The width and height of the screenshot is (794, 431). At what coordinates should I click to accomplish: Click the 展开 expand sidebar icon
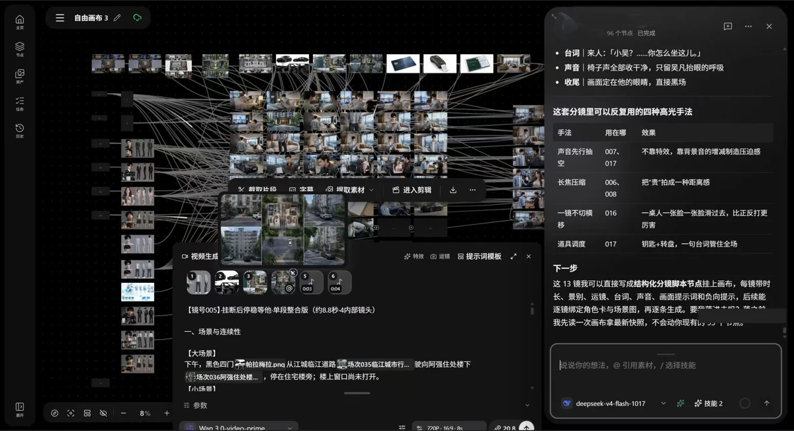tap(19, 409)
